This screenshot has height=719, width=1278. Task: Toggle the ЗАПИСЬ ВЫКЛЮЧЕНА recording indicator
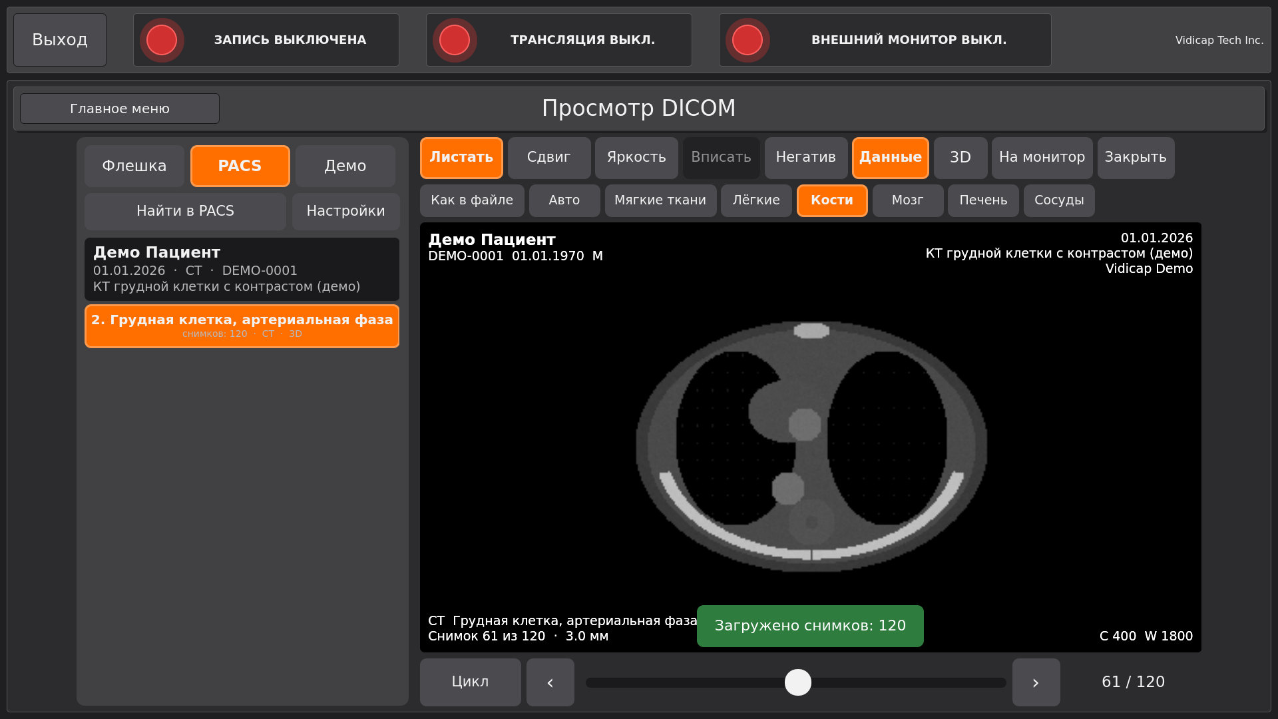(x=266, y=40)
